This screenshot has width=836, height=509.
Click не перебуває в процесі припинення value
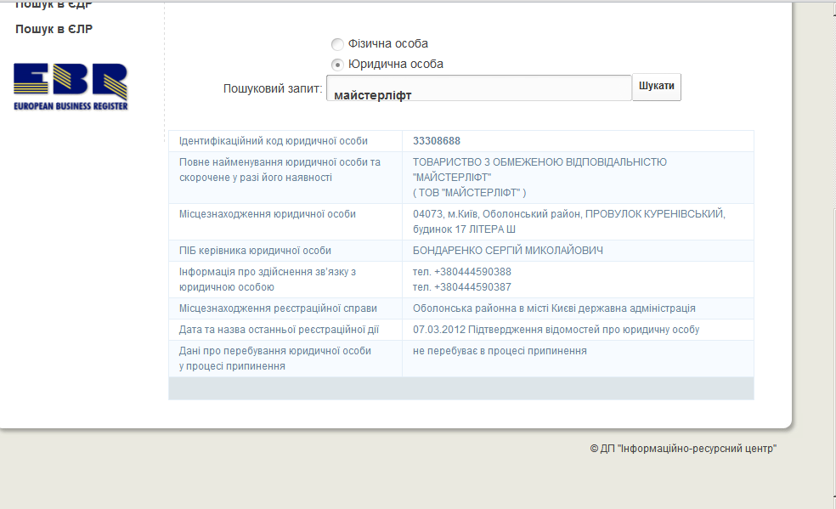click(x=500, y=351)
